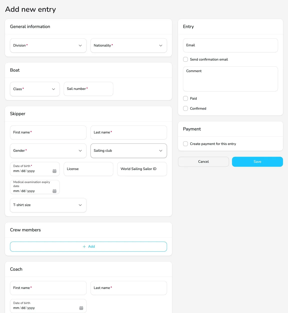Viewport: 288px width, 313px height.
Task: Focus the Sail number field
Action: [x=88, y=89]
